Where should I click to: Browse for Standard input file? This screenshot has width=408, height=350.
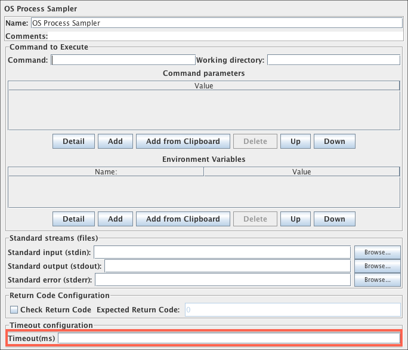(x=377, y=252)
